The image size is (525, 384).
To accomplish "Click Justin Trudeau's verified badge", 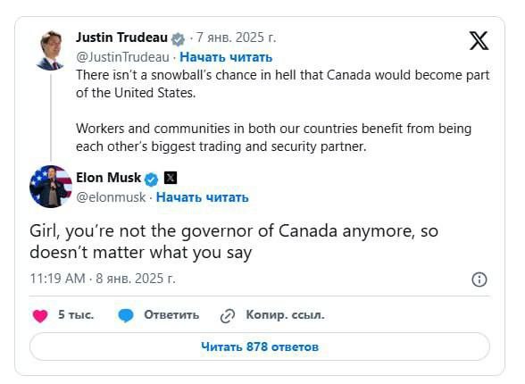I will pos(178,39).
